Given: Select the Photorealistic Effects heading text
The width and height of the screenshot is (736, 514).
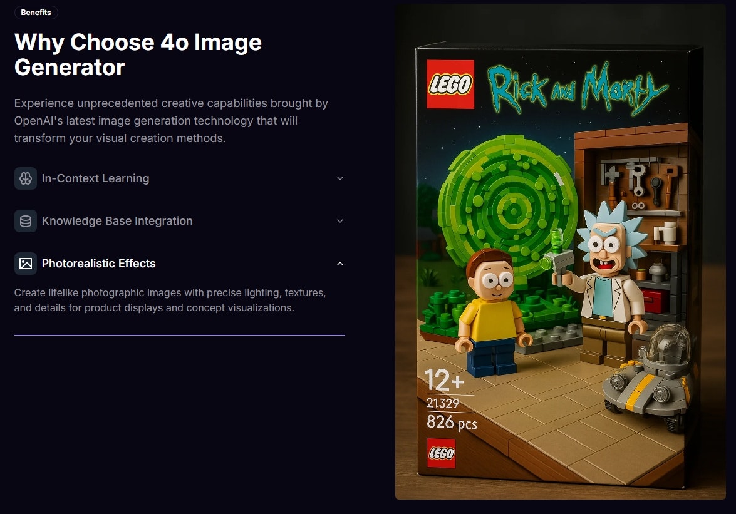Looking at the screenshot, I should coord(98,264).
